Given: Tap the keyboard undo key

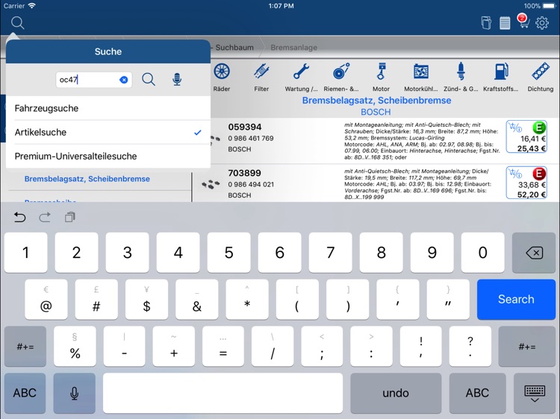Looking at the screenshot, I should [x=396, y=393].
